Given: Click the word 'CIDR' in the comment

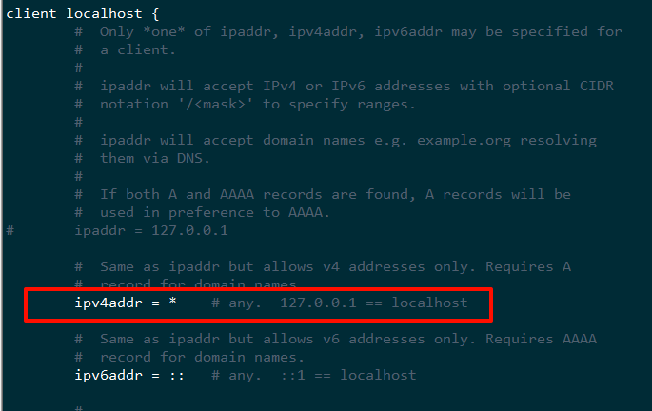Looking at the screenshot, I should (596, 86).
